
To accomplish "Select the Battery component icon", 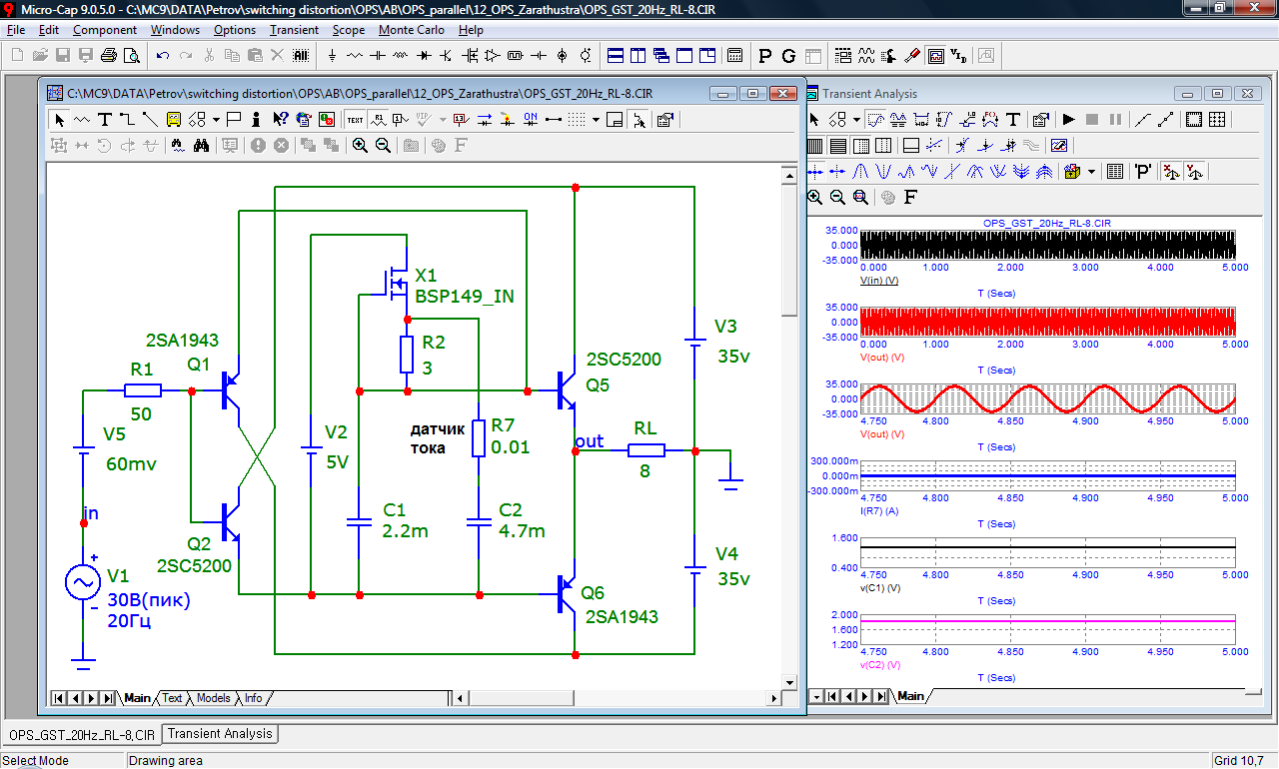I will coord(538,55).
